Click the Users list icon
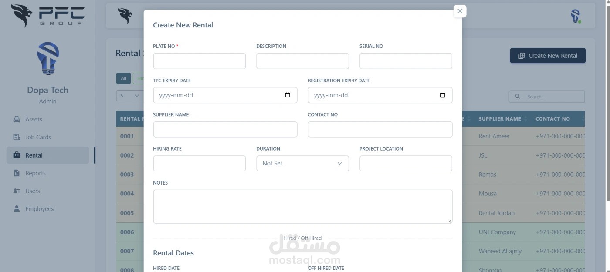 pyautogui.click(x=17, y=191)
